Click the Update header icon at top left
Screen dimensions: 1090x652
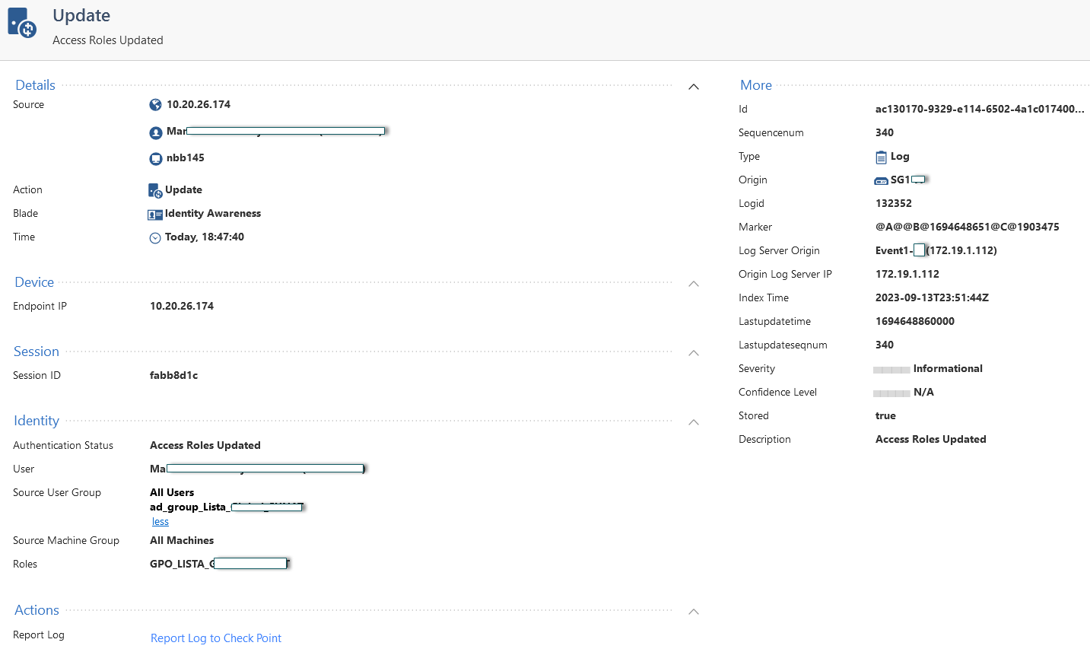tap(21, 21)
